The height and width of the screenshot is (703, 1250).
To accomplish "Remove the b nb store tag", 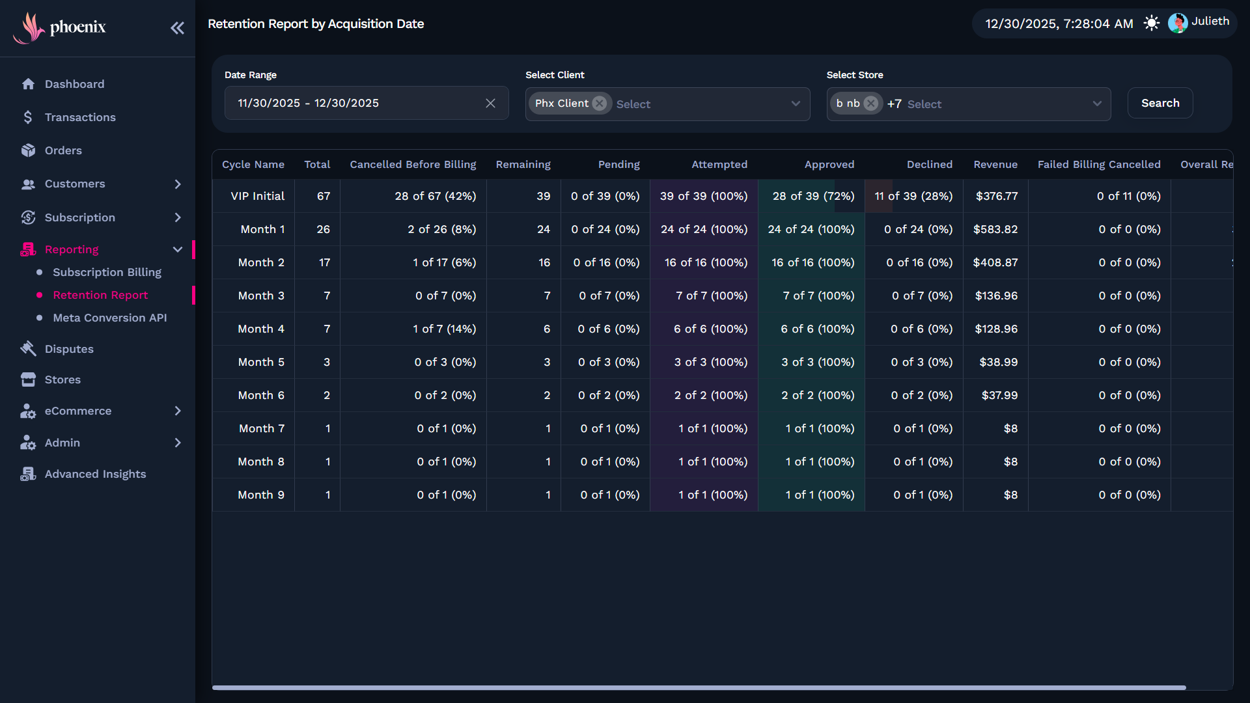I will [870, 103].
